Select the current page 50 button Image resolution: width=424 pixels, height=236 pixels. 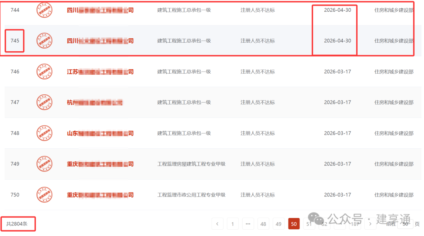tap(294, 224)
